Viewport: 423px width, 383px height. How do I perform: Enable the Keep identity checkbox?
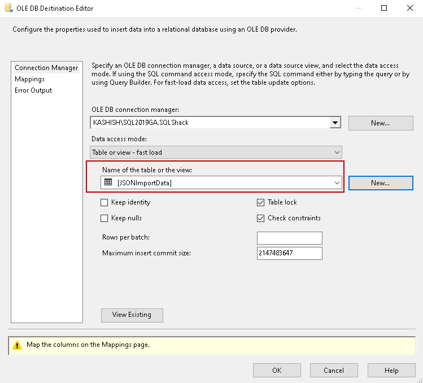(104, 202)
